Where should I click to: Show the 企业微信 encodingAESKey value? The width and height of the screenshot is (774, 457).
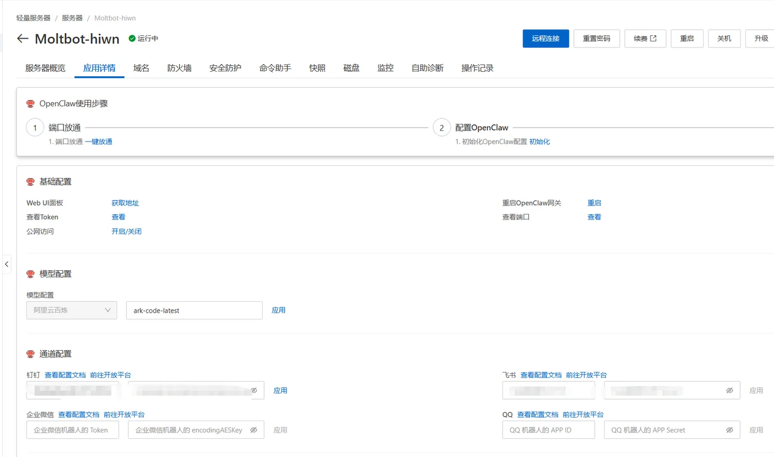tap(254, 430)
